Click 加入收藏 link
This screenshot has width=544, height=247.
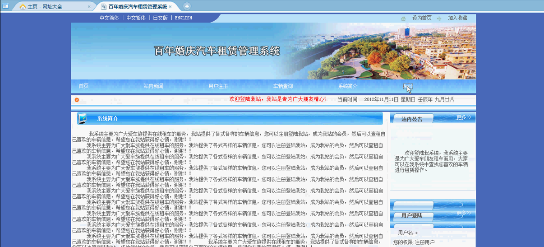click(x=457, y=18)
